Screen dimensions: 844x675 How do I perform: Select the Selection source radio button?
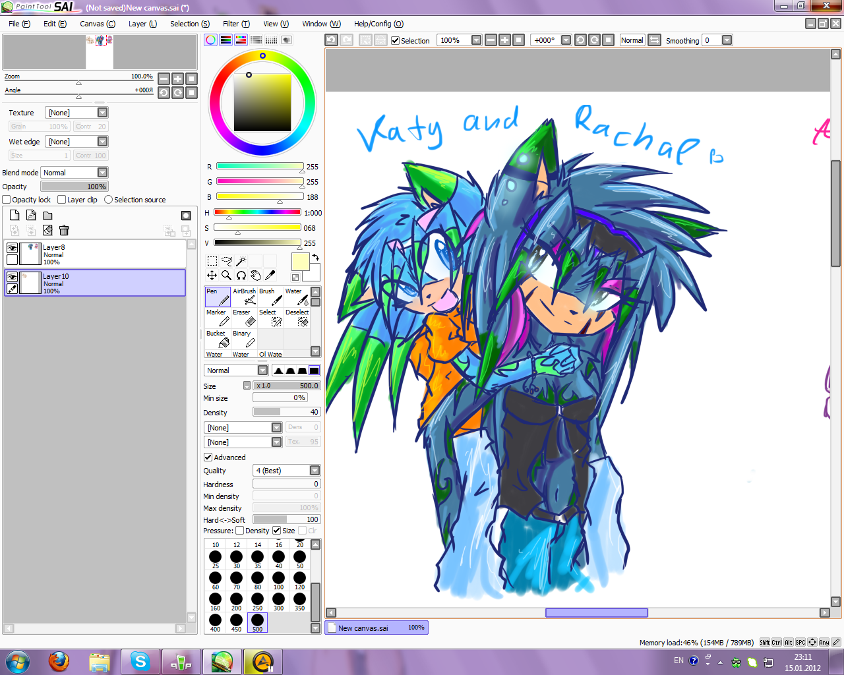pos(109,200)
